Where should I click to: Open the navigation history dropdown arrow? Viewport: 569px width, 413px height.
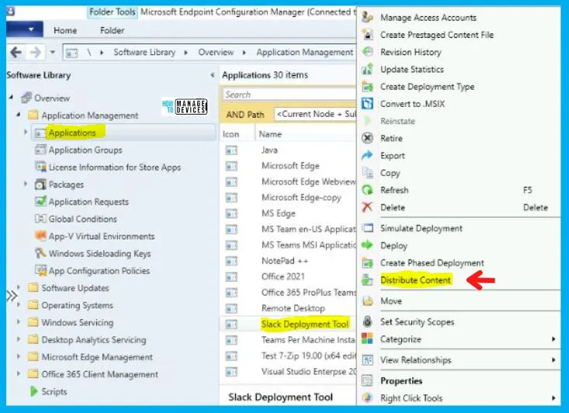pos(53,53)
